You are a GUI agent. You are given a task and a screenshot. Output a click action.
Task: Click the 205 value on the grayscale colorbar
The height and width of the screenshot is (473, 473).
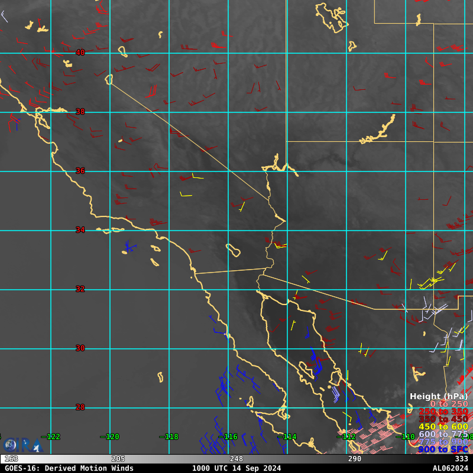coord(119,459)
